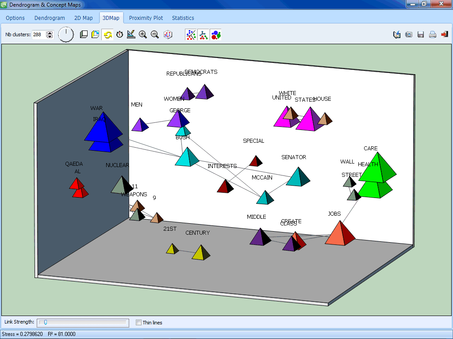The image size is (453, 339).
Task: Toggle the yellow rotation arrows icon
Action: 107,34
